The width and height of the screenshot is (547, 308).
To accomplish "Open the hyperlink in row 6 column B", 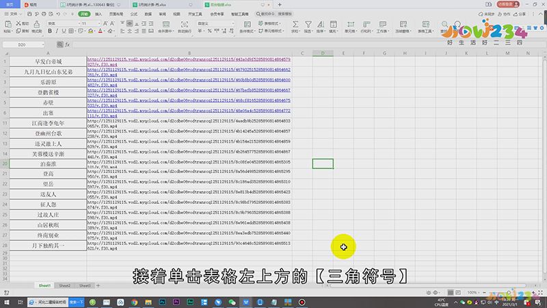I will tap(189, 113).
